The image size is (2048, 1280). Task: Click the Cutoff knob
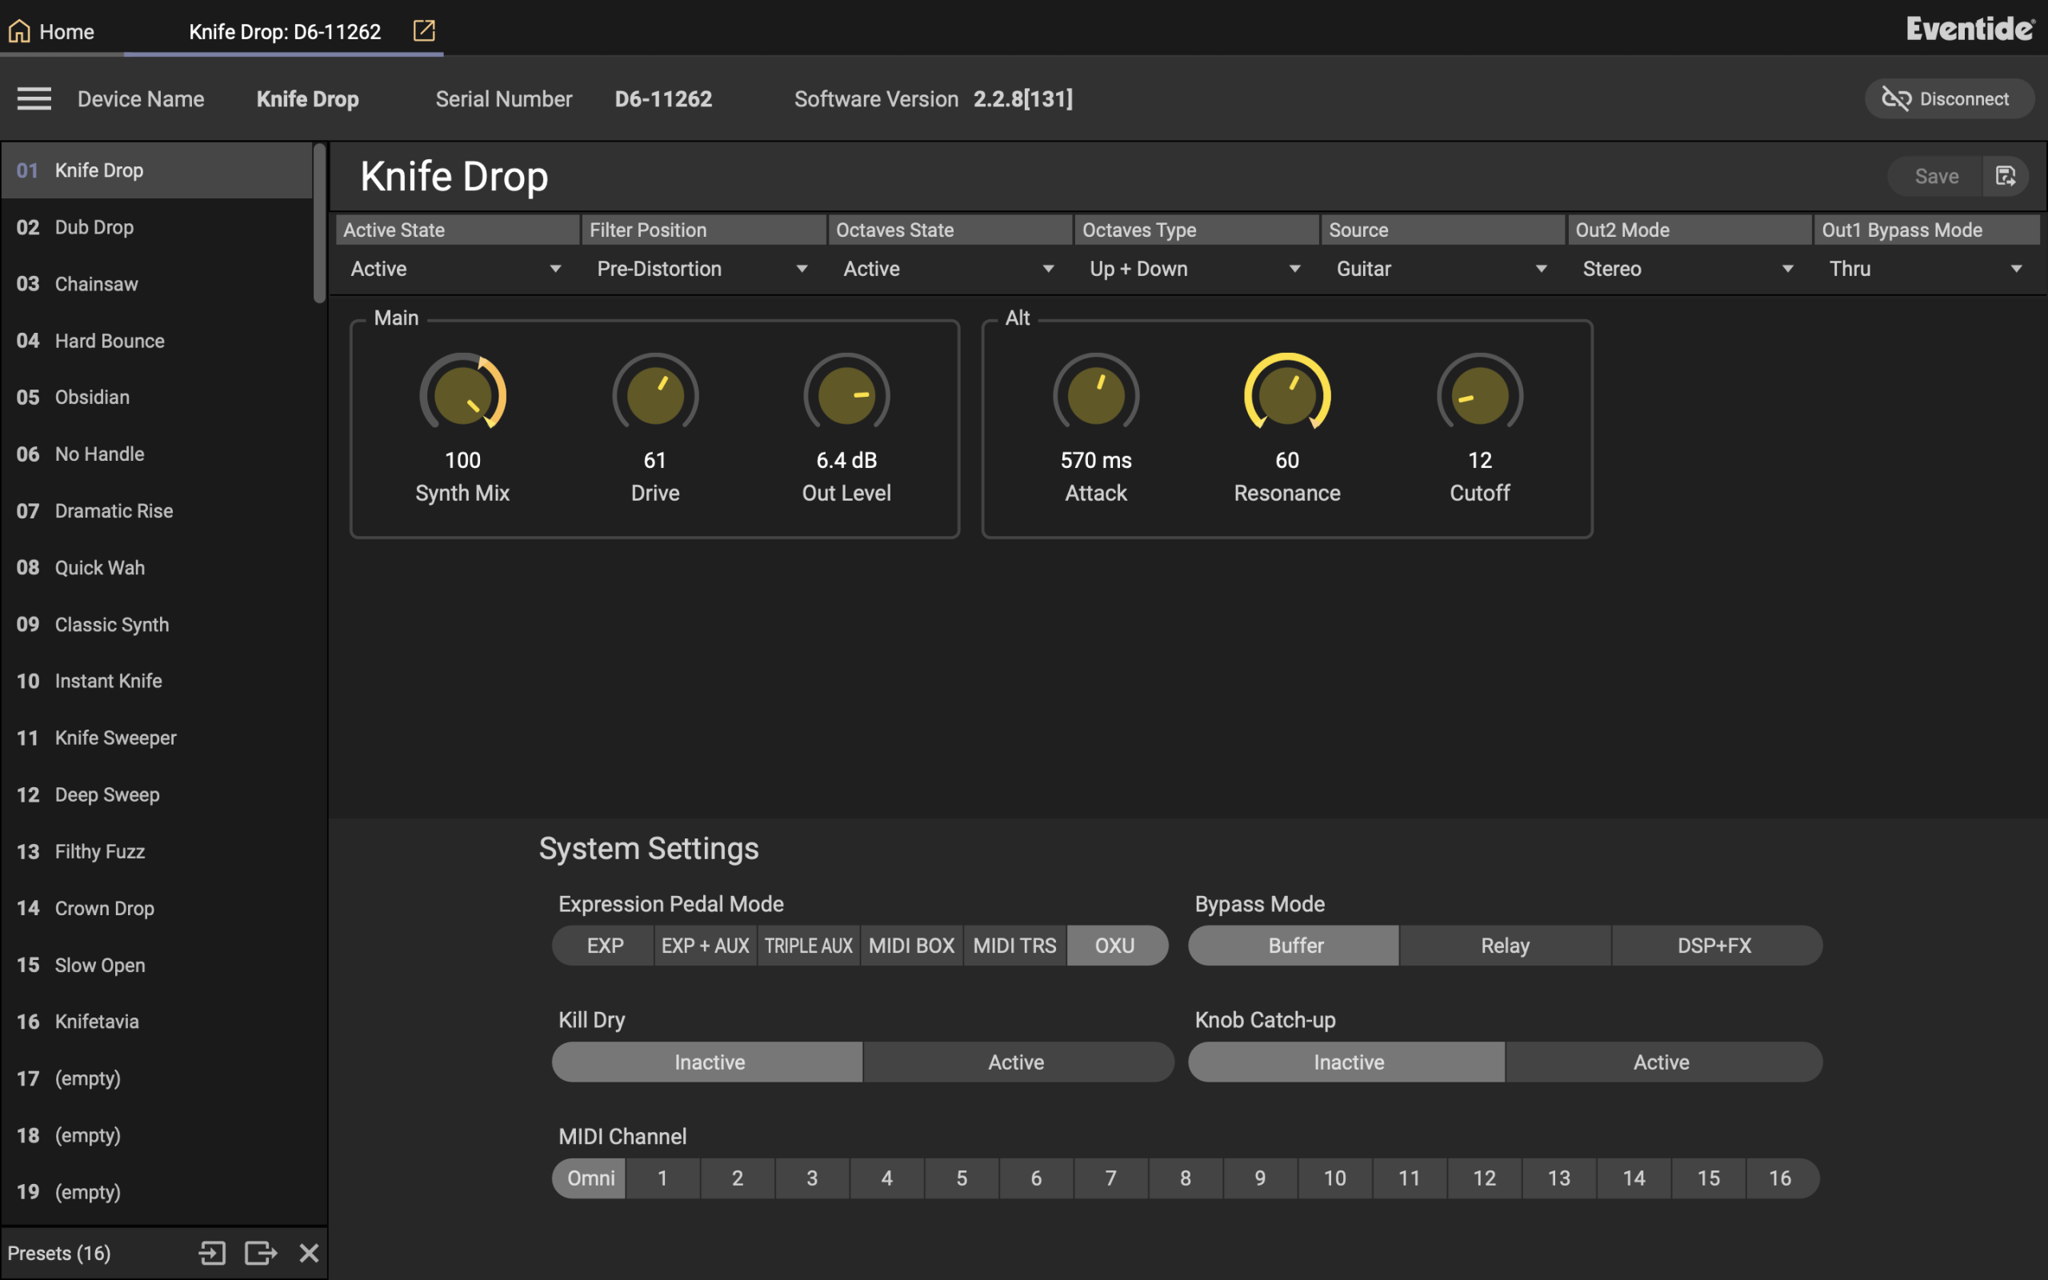[x=1479, y=394]
